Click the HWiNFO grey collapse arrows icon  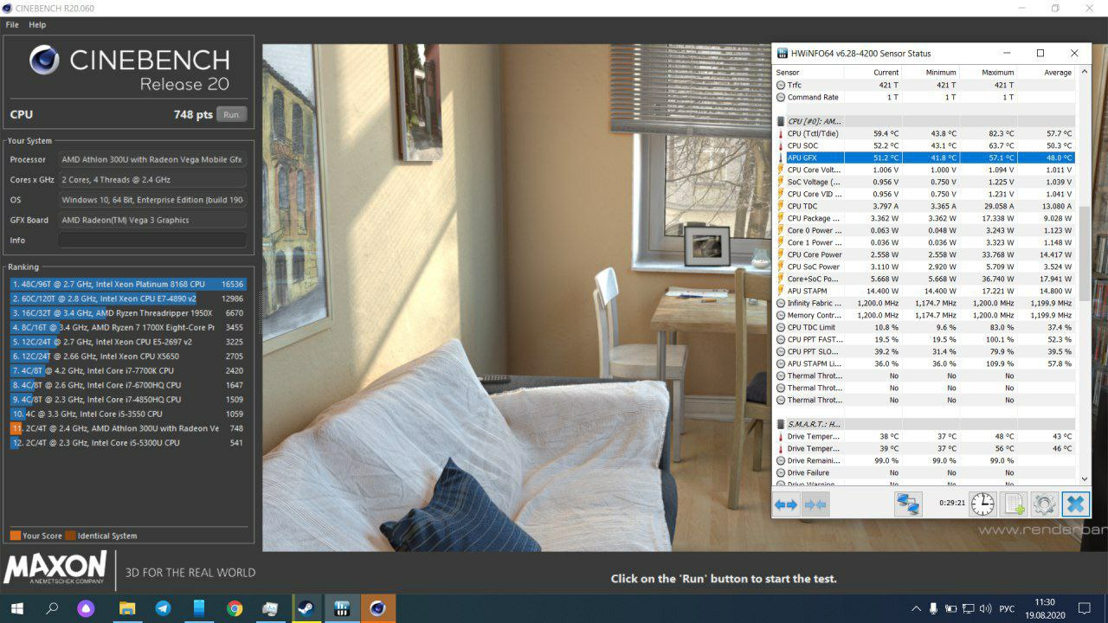[x=815, y=504]
